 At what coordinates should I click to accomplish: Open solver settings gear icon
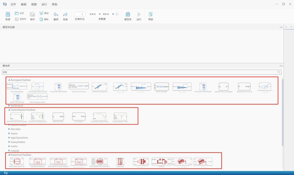pos(117,14)
